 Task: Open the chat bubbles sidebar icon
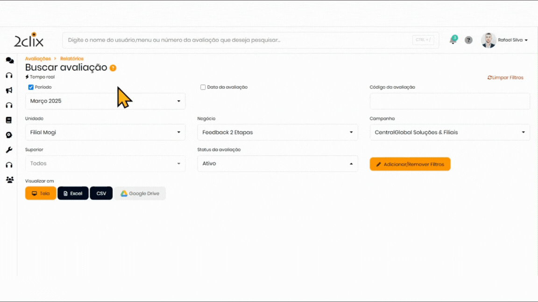pyautogui.click(x=9, y=61)
